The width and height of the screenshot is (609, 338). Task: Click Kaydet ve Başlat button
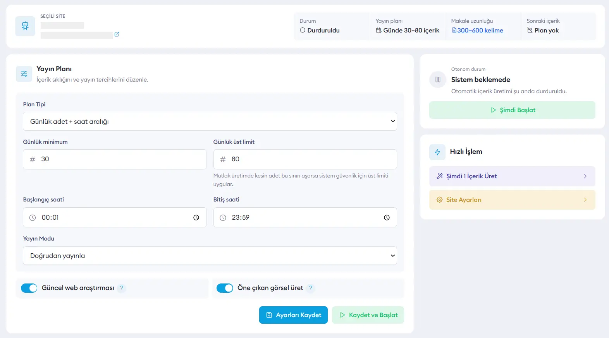tap(368, 315)
